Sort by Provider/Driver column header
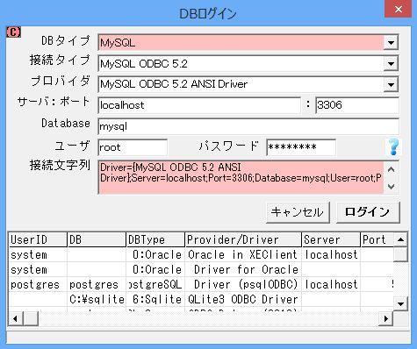Screen dimensions: 417x349 coord(243,240)
